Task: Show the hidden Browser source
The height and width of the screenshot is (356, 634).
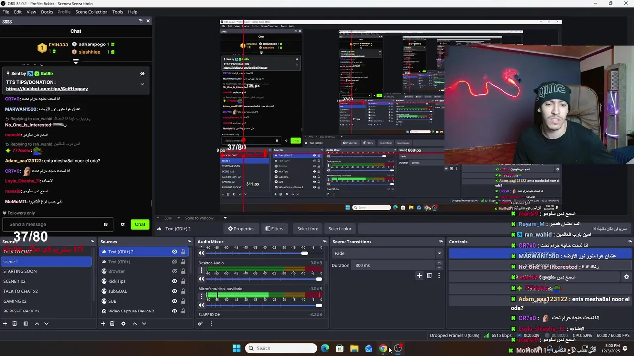Action: click(x=174, y=271)
